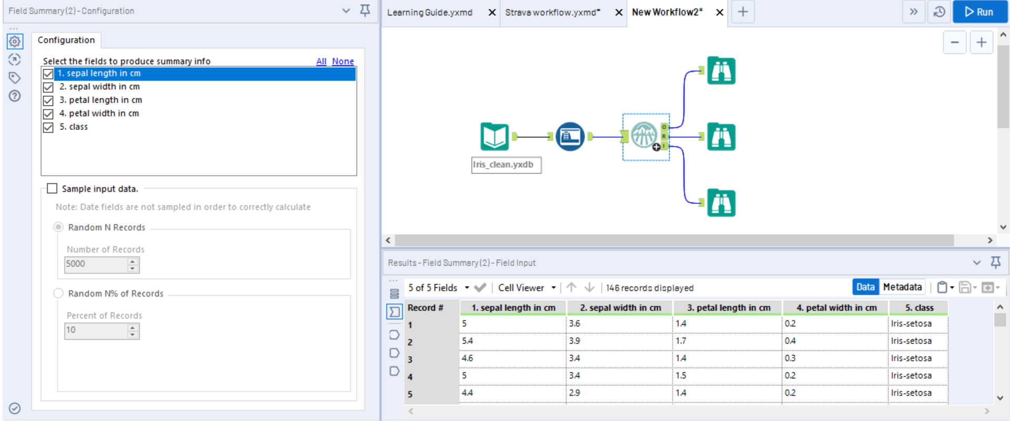Open the Cell Viewer dropdown

(553, 288)
